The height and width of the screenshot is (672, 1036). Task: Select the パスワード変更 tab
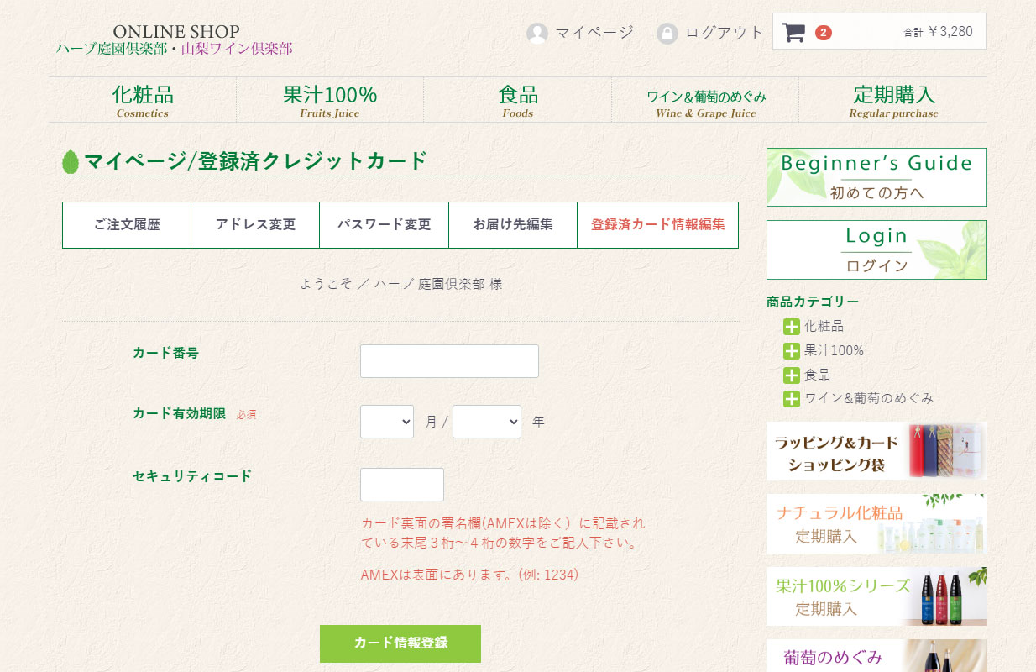point(384,225)
